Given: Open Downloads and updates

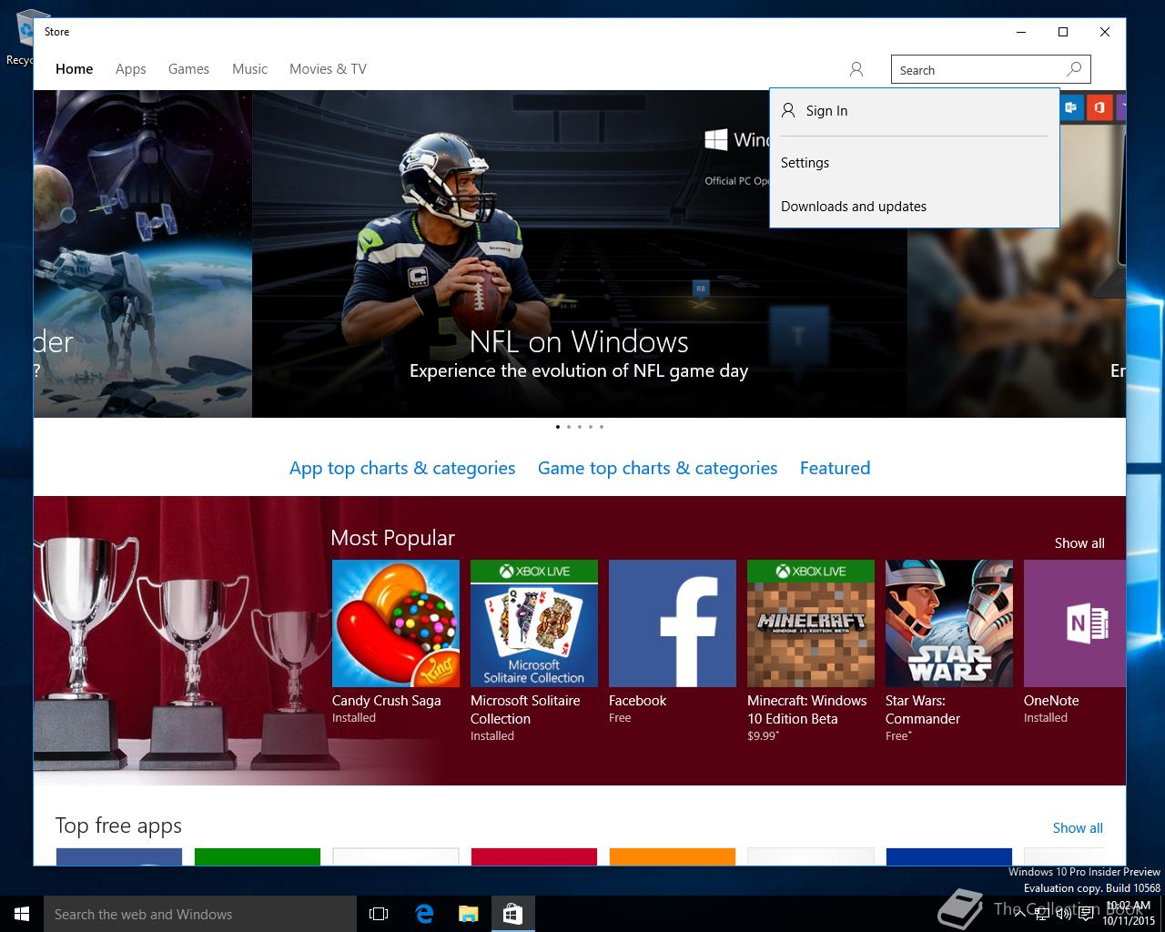Looking at the screenshot, I should pyautogui.click(x=915, y=207).
